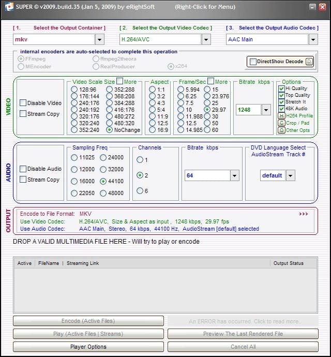Check the More box for Frame/Sec
Screen dimensions: 331x357
[x=211, y=81]
